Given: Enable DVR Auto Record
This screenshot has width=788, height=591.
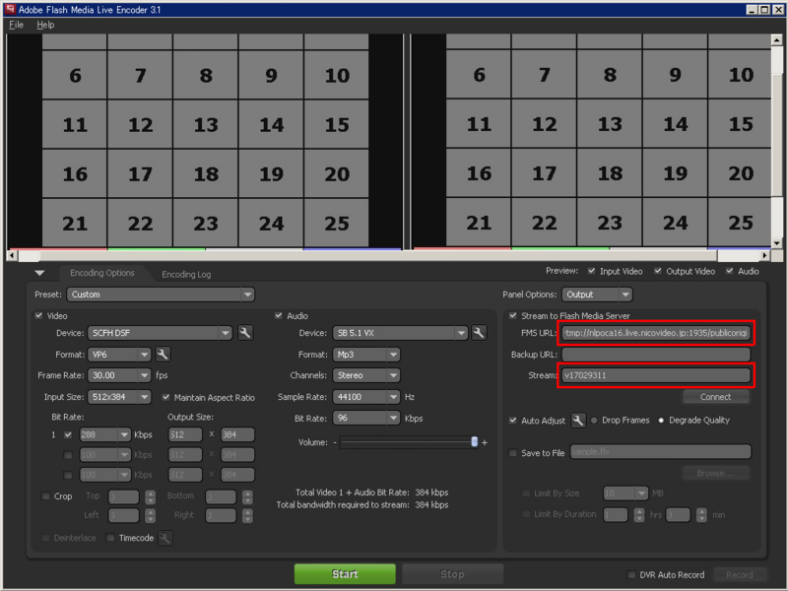Looking at the screenshot, I should click(631, 574).
